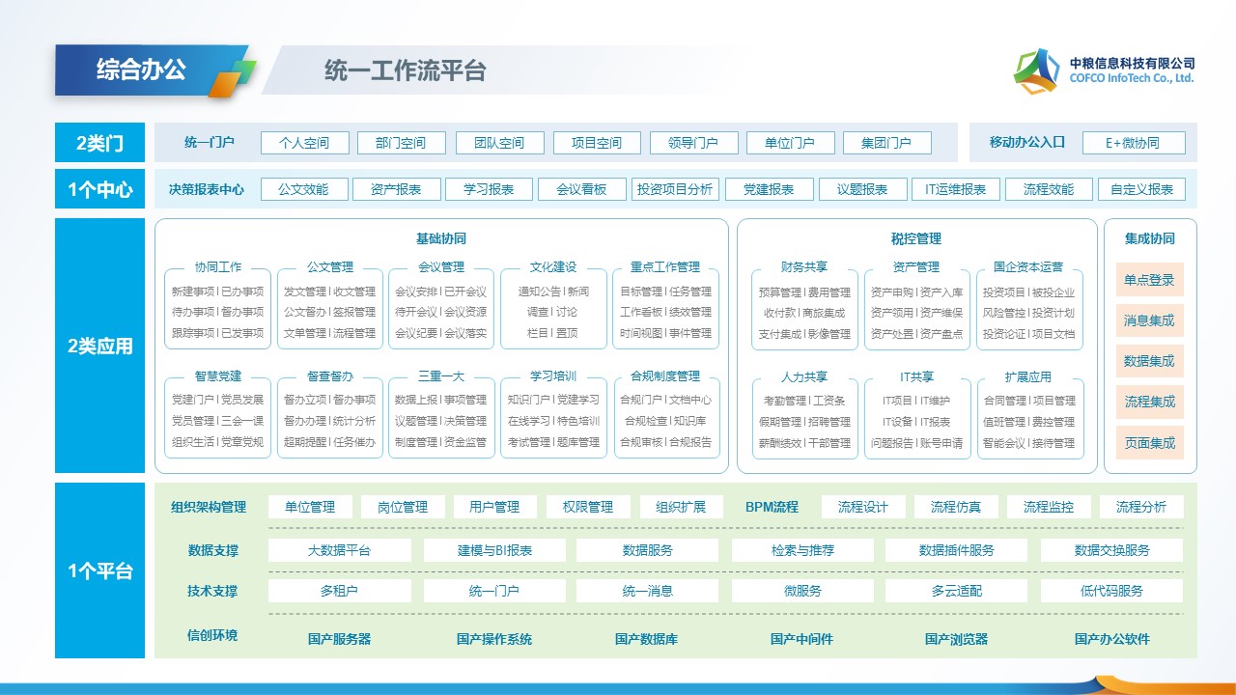Click the COFCO InfoTech logo
The image size is (1236, 695).
tap(1038, 71)
